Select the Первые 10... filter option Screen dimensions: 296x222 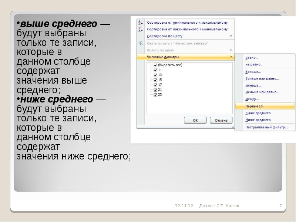(255, 106)
